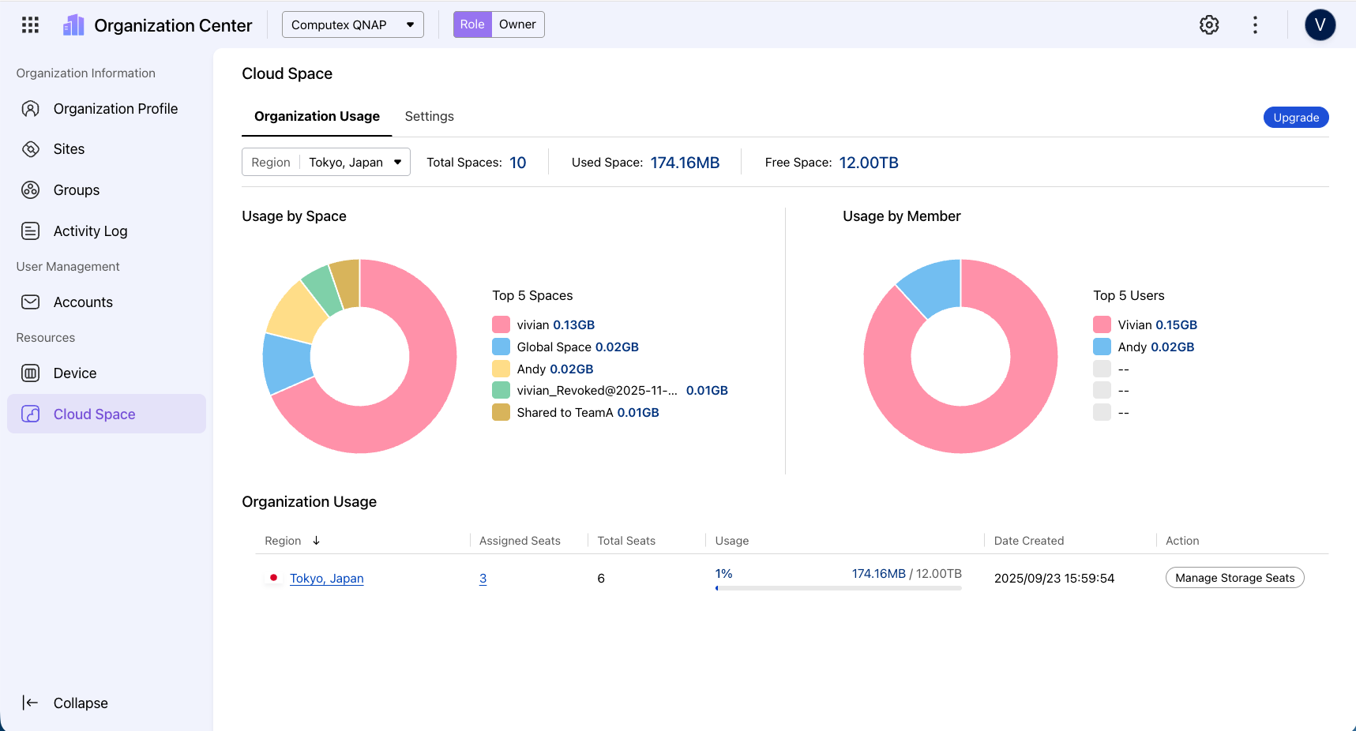1356x731 pixels.
Task: Expand the Computex QNAP organization dropdown
Action: [x=353, y=24]
